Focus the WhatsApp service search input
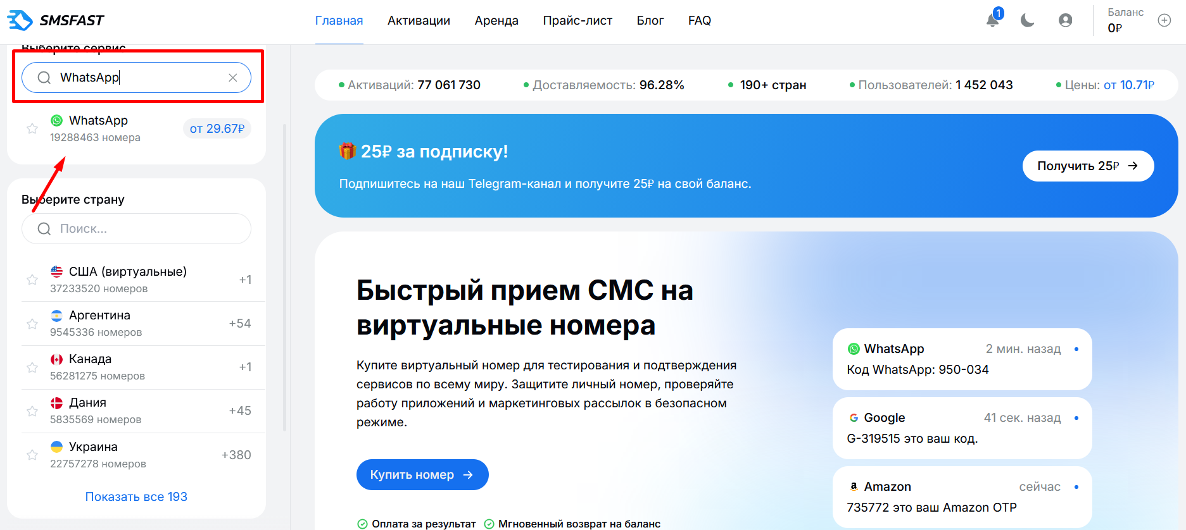1186x530 pixels. (x=136, y=78)
